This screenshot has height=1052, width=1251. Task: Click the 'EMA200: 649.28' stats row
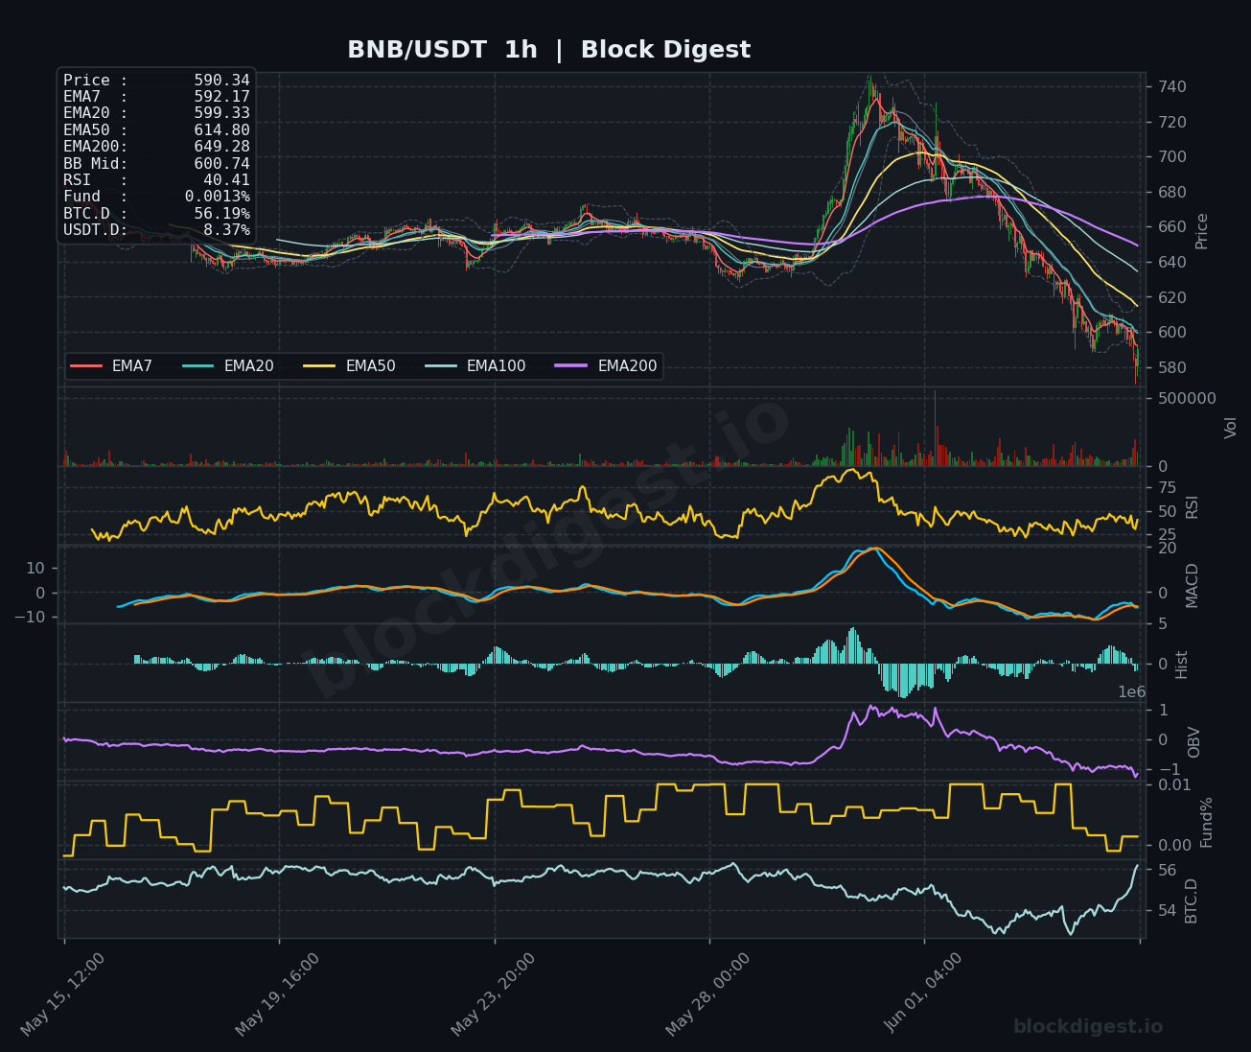pyautogui.click(x=156, y=147)
